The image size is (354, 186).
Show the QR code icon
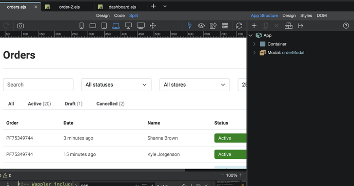(x=225, y=26)
